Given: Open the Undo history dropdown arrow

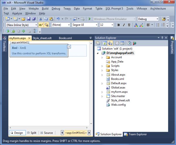Looking at the screenshot, I should [62, 19].
